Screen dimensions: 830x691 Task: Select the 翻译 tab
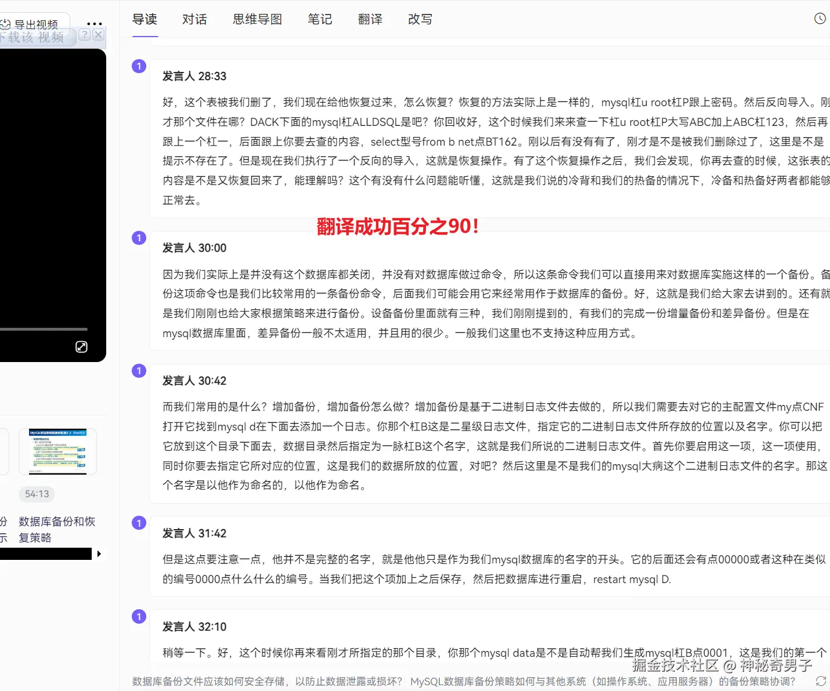pyautogui.click(x=370, y=19)
